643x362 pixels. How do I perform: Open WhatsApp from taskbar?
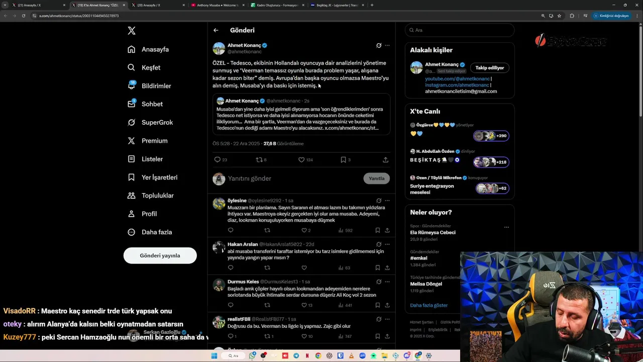[x=253, y=355]
